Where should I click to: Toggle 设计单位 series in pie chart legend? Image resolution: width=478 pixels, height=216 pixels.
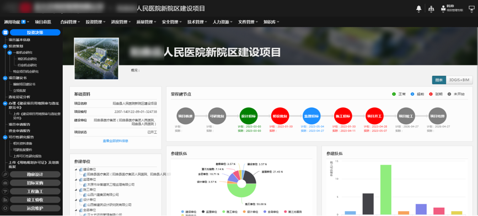pos(251,212)
